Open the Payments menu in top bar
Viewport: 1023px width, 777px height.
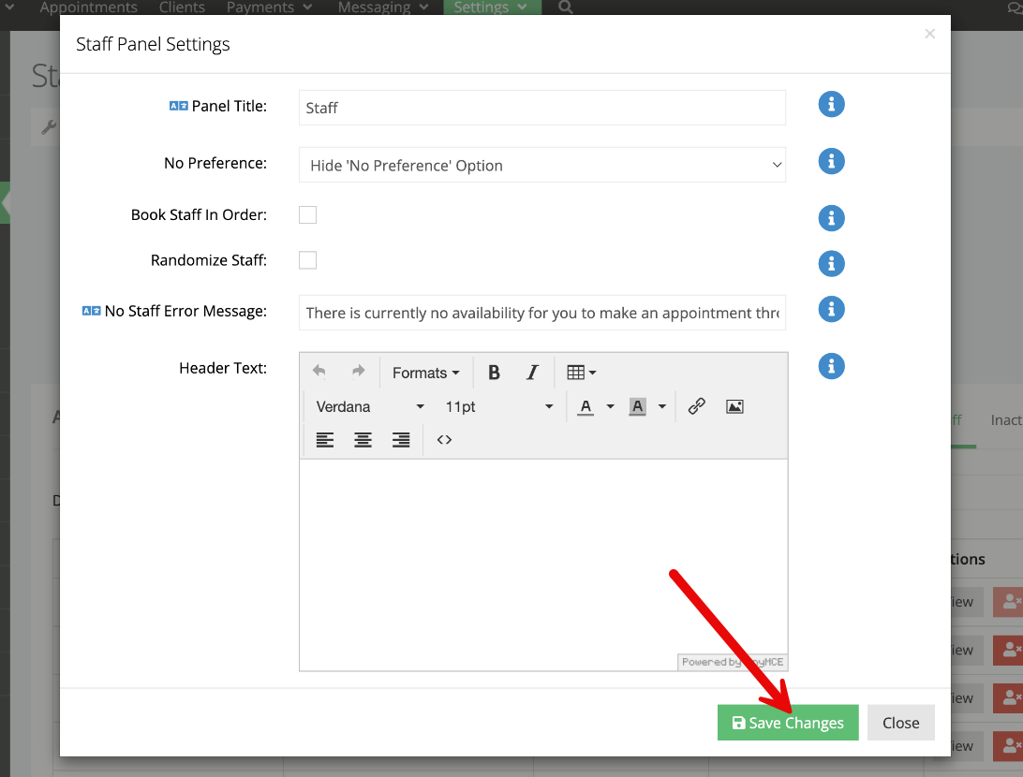pyautogui.click(x=269, y=7)
